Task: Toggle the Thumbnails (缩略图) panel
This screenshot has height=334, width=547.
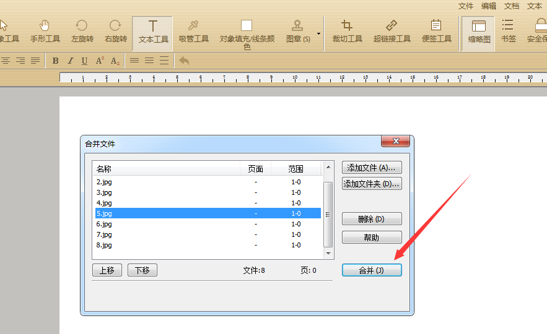Action: (478, 31)
